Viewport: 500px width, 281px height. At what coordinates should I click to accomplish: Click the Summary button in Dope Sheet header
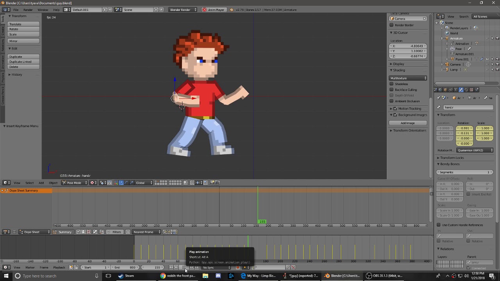pos(62,232)
